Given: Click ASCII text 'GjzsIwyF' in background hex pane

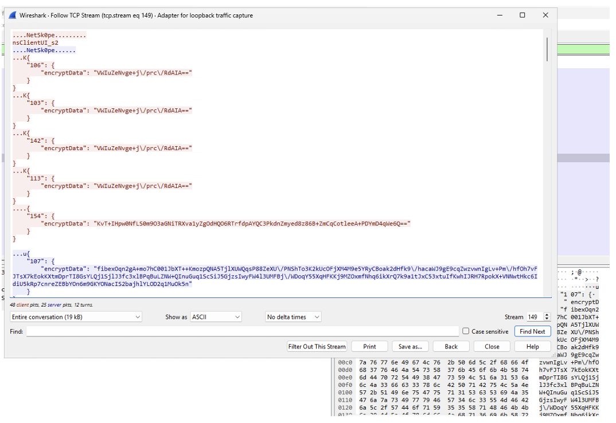Looking at the screenshot, I should pos(553,400).
